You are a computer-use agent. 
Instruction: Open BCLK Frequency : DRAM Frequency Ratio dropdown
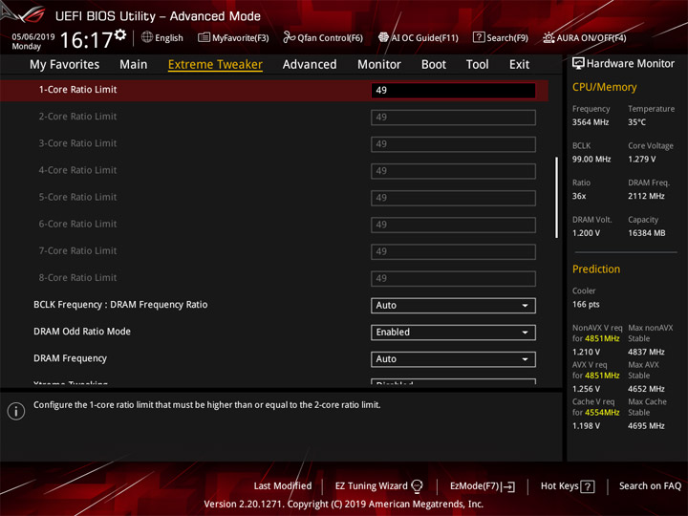(453, 306)
